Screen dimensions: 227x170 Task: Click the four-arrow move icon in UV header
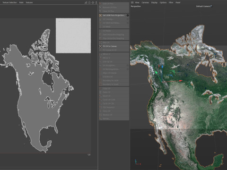(x=93, y=2)
